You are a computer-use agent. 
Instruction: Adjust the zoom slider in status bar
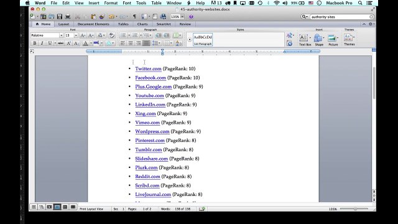(x=355, y=209)
